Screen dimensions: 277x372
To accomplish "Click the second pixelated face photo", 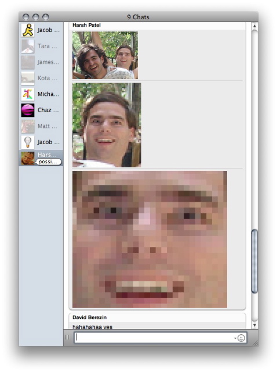I will pyautogui.click(x=107, y=125).
